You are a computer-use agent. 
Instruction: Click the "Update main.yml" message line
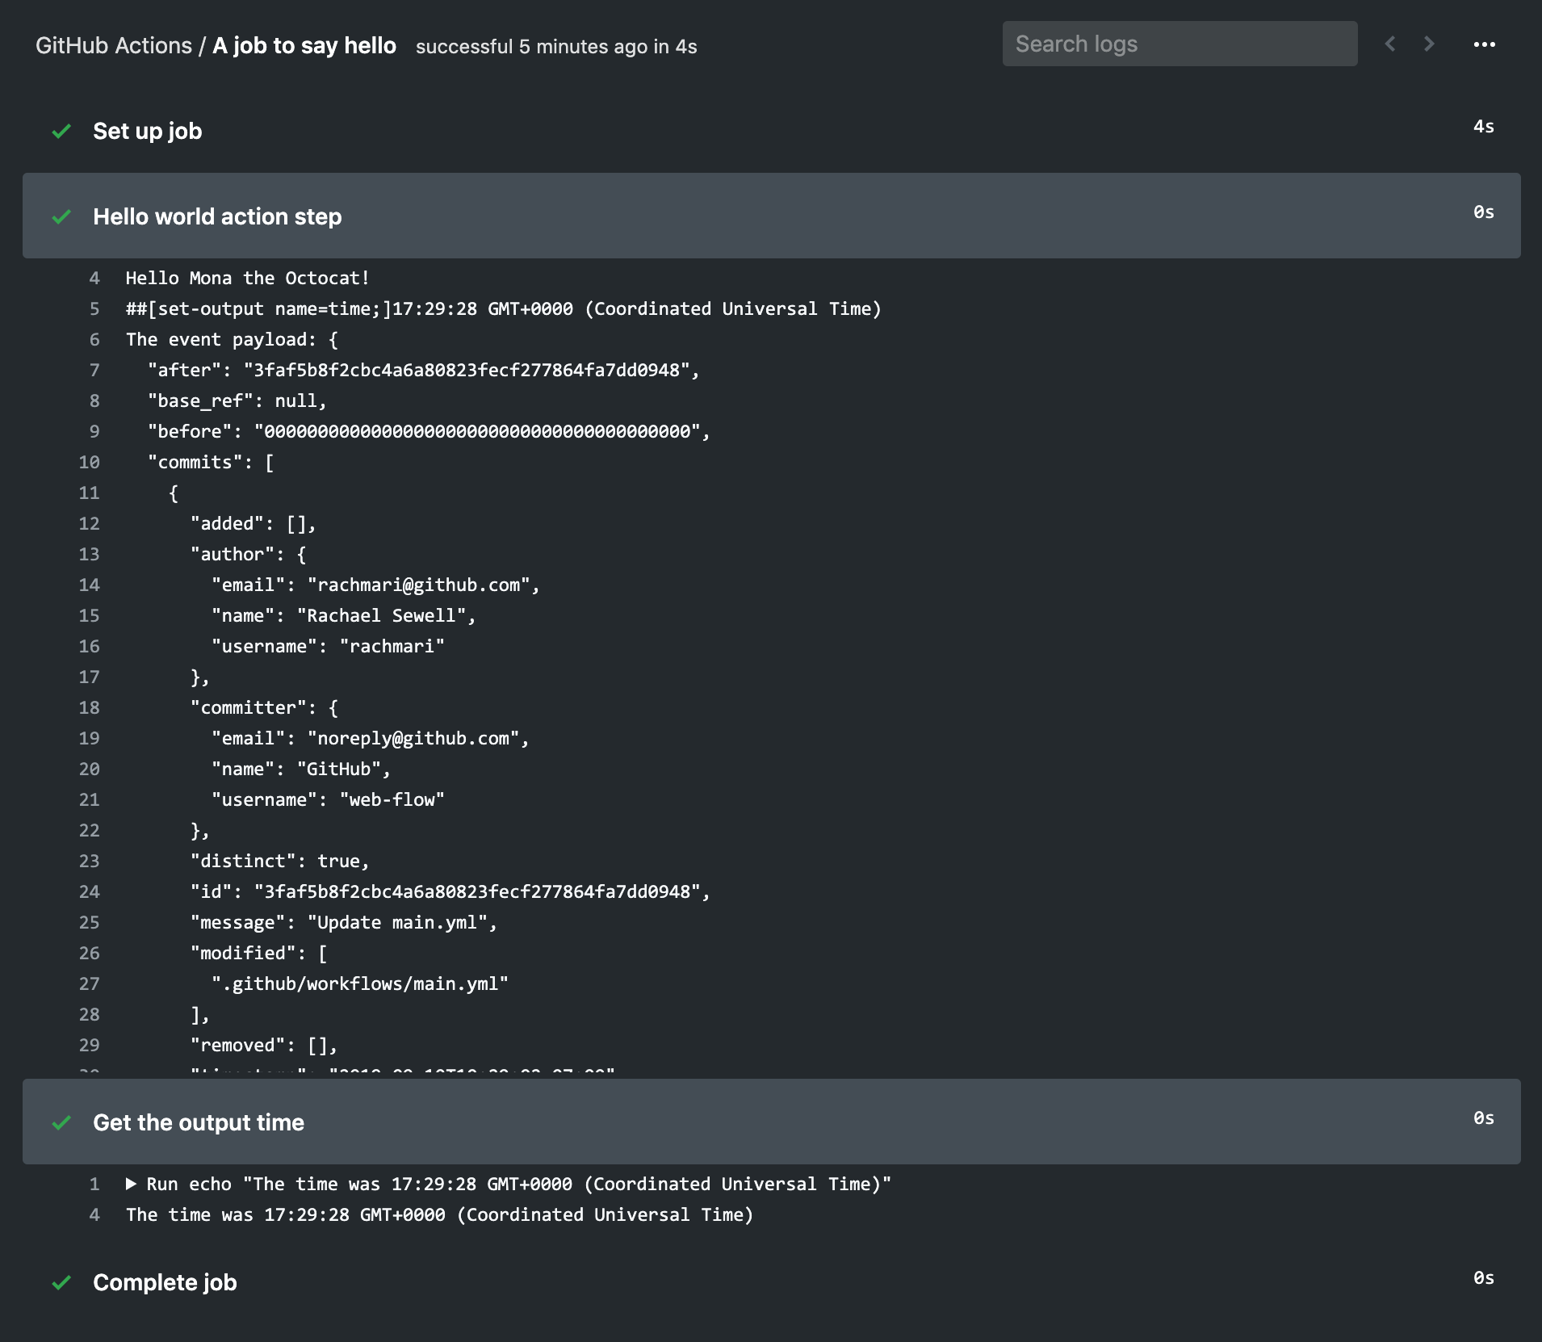(344, 922)
